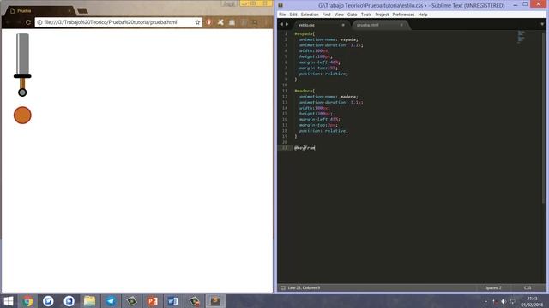This screenshot has height=308, width=549.
Task: Close the prueba.html tab
Action: click(401, 25)
